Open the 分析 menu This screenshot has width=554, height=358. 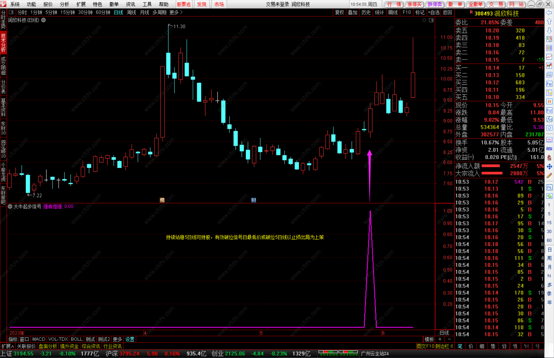64,4
